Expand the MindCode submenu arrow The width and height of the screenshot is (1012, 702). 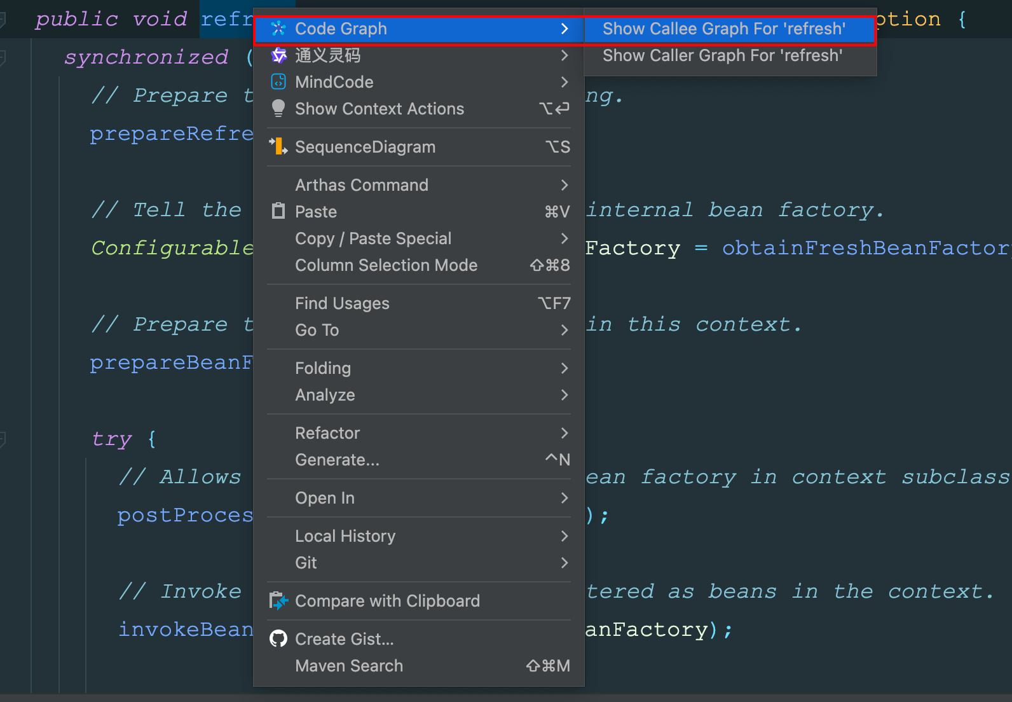pyautogui.click(x=564, y=82)
